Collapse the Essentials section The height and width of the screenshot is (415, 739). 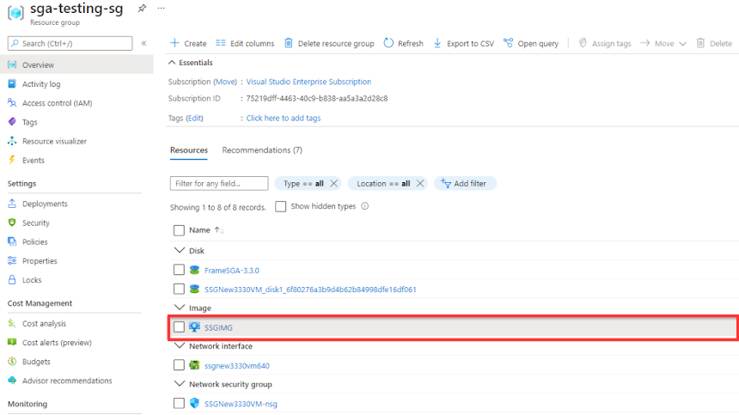click(x=172, y=63)
